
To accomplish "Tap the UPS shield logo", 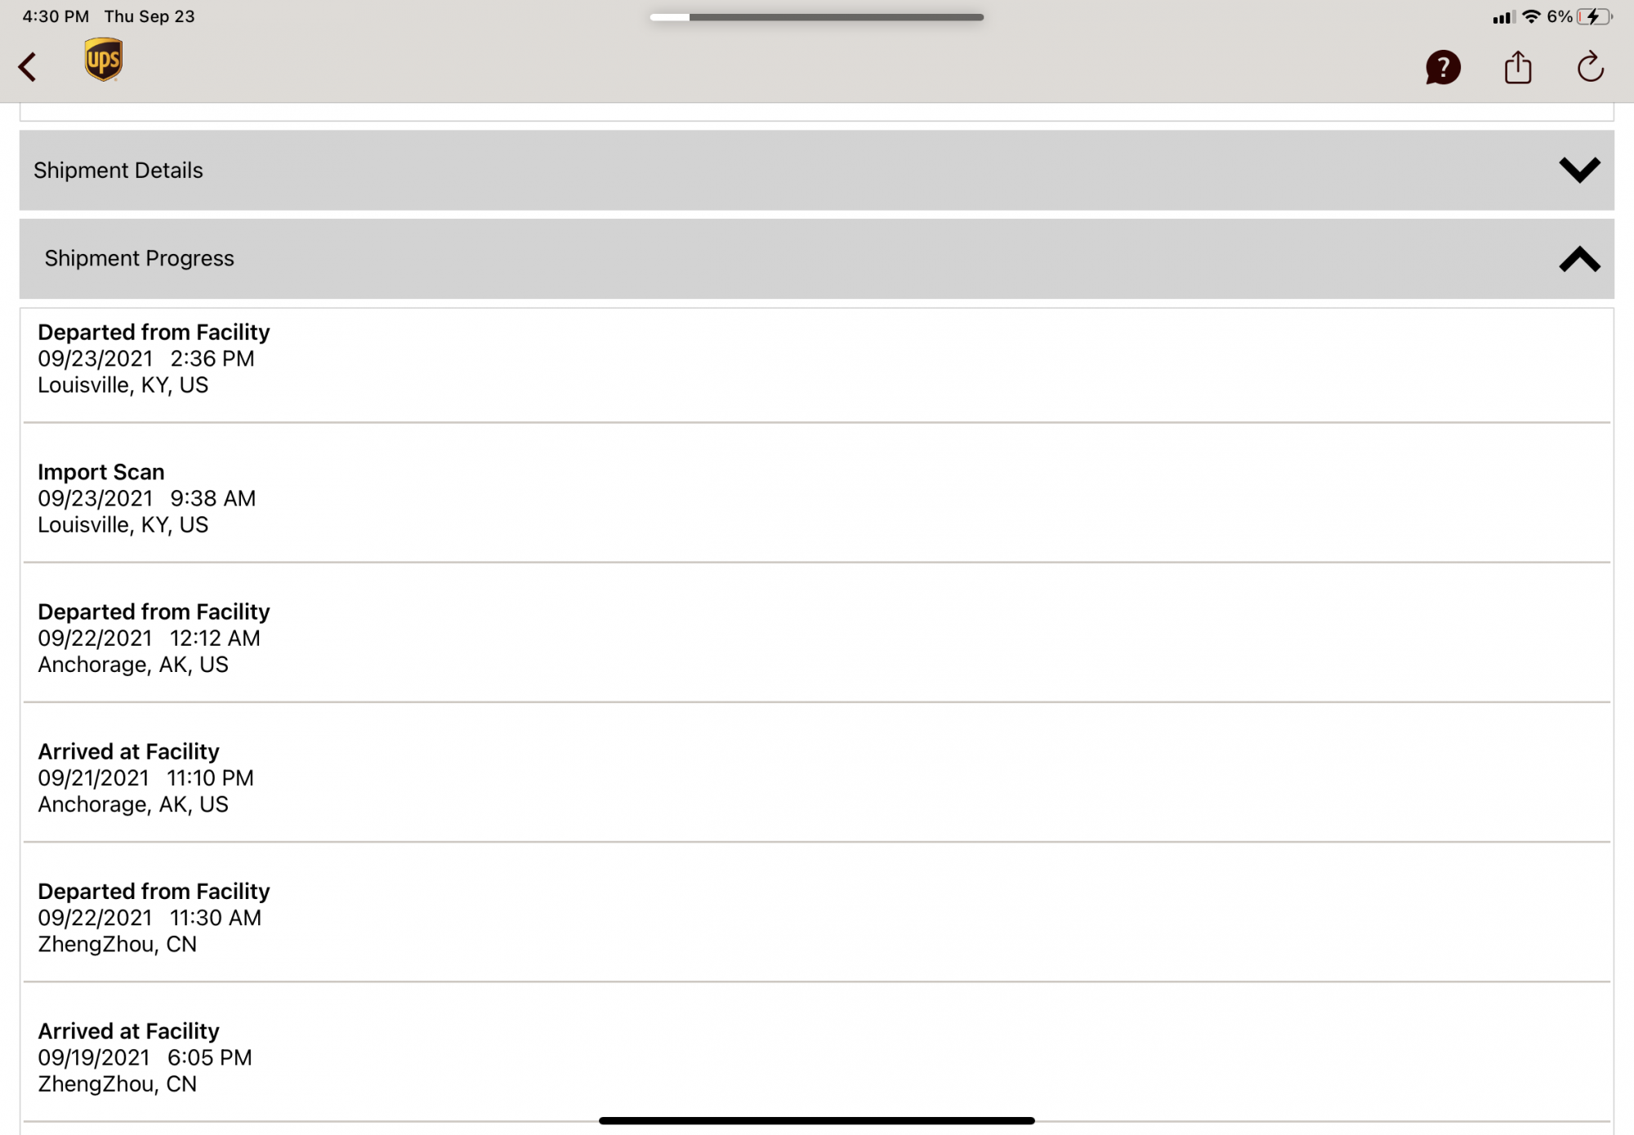I will click(103, 60).
